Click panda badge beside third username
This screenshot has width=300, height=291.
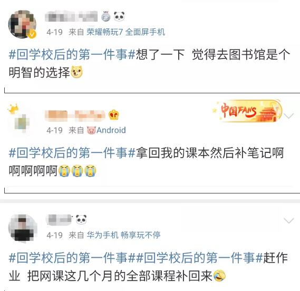click(81, 219)
